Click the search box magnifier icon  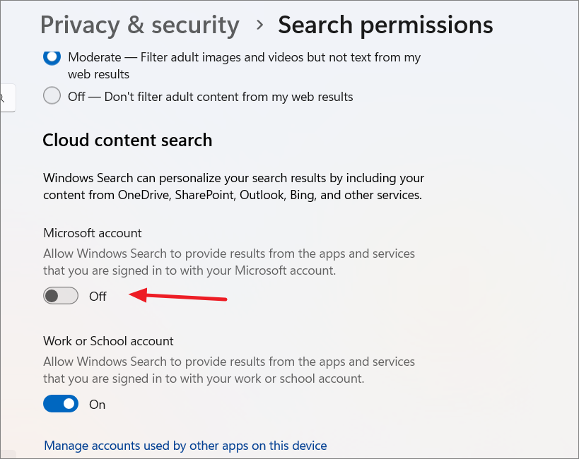coord(2,98)
